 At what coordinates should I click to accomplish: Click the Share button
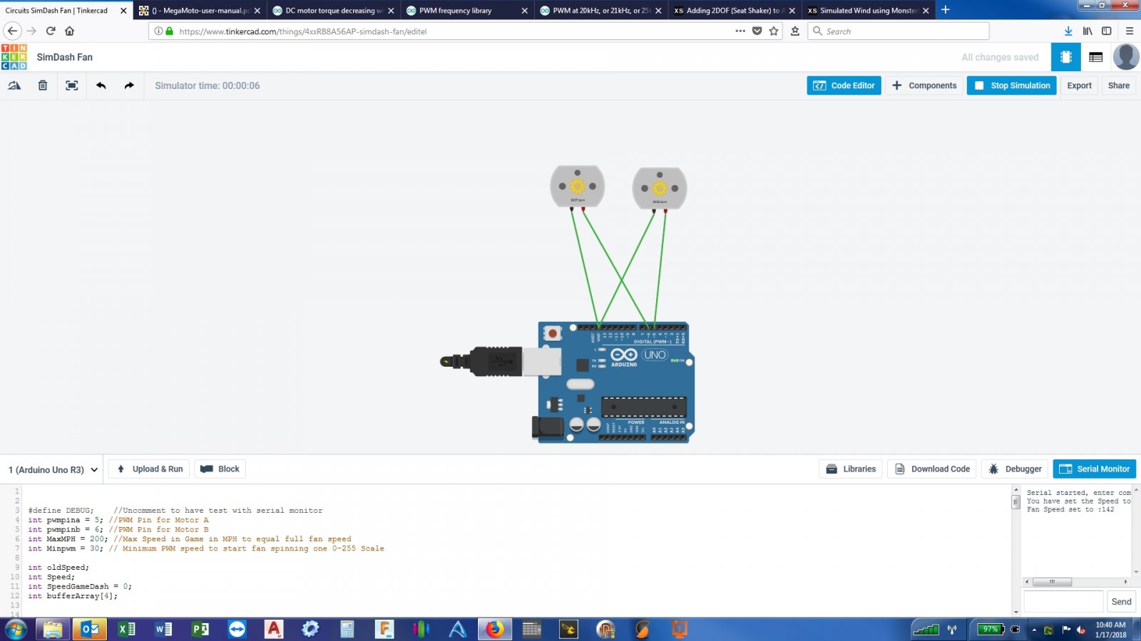(x=1118, y=85)
